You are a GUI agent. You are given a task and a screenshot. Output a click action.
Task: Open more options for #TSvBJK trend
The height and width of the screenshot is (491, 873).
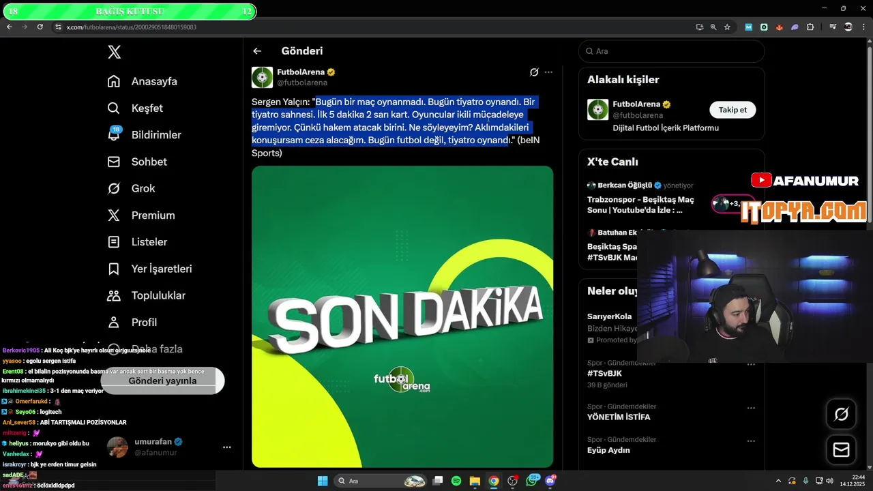pyautogui.click(x=751, y=364)
